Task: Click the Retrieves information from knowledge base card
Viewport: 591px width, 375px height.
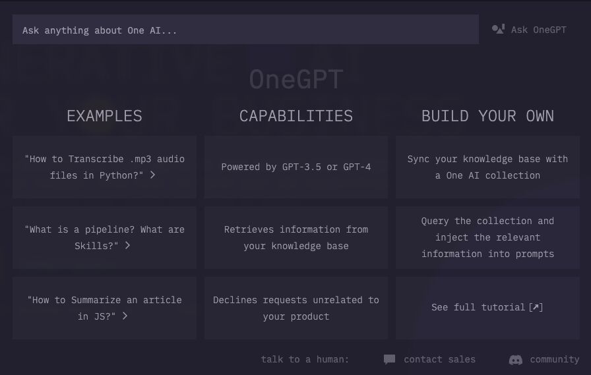Action: (296, 237)
